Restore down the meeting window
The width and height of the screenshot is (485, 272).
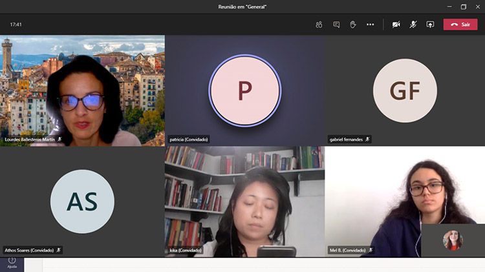click(x=464, y=6)
